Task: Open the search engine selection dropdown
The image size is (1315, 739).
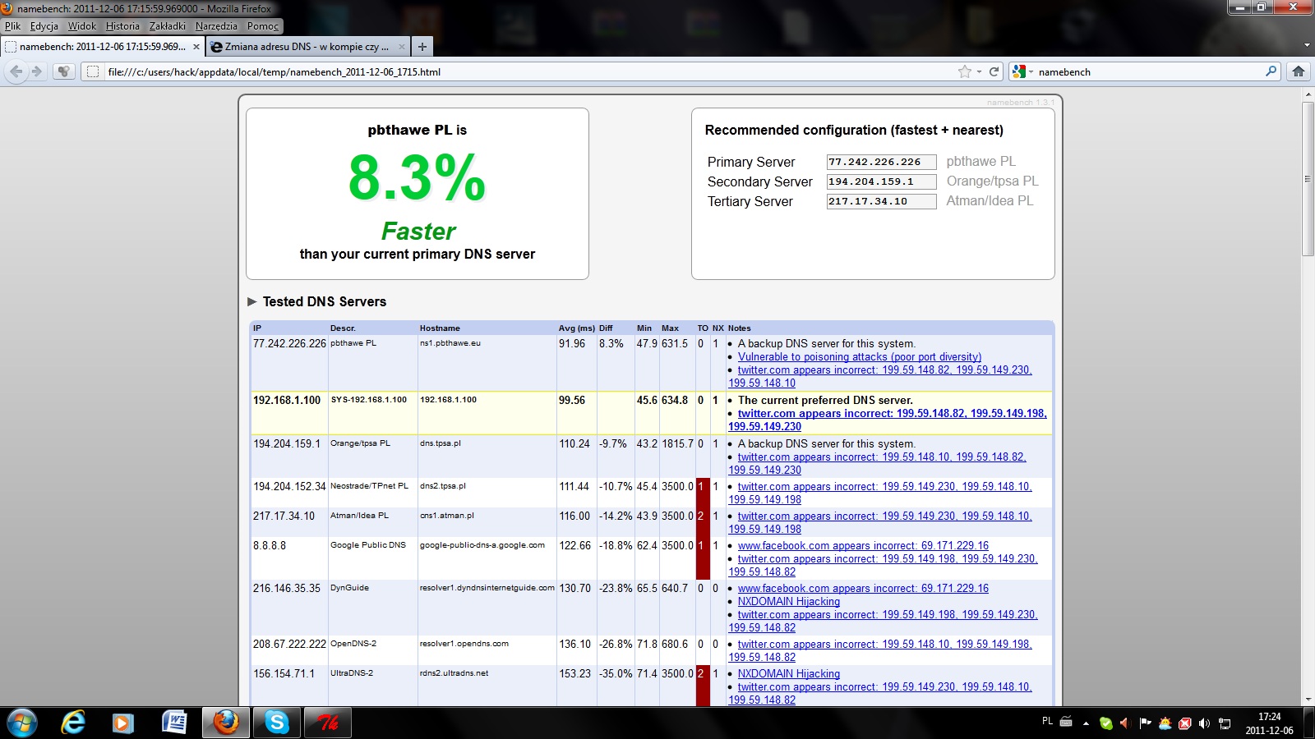Action: (1031, 72)
